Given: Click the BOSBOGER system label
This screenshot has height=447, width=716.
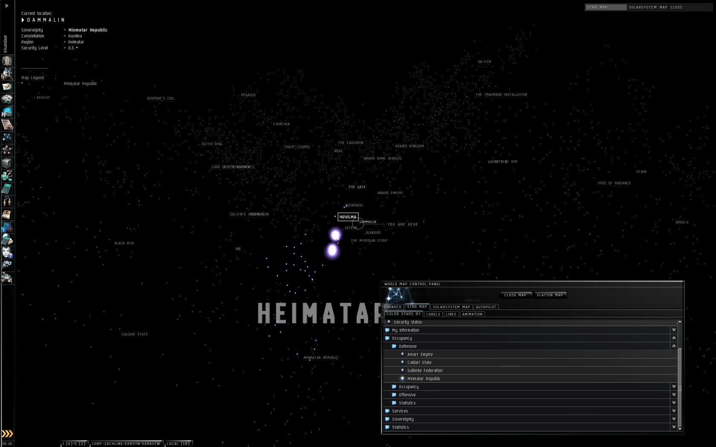Looking at the screenshot, I should pos(354,205).
